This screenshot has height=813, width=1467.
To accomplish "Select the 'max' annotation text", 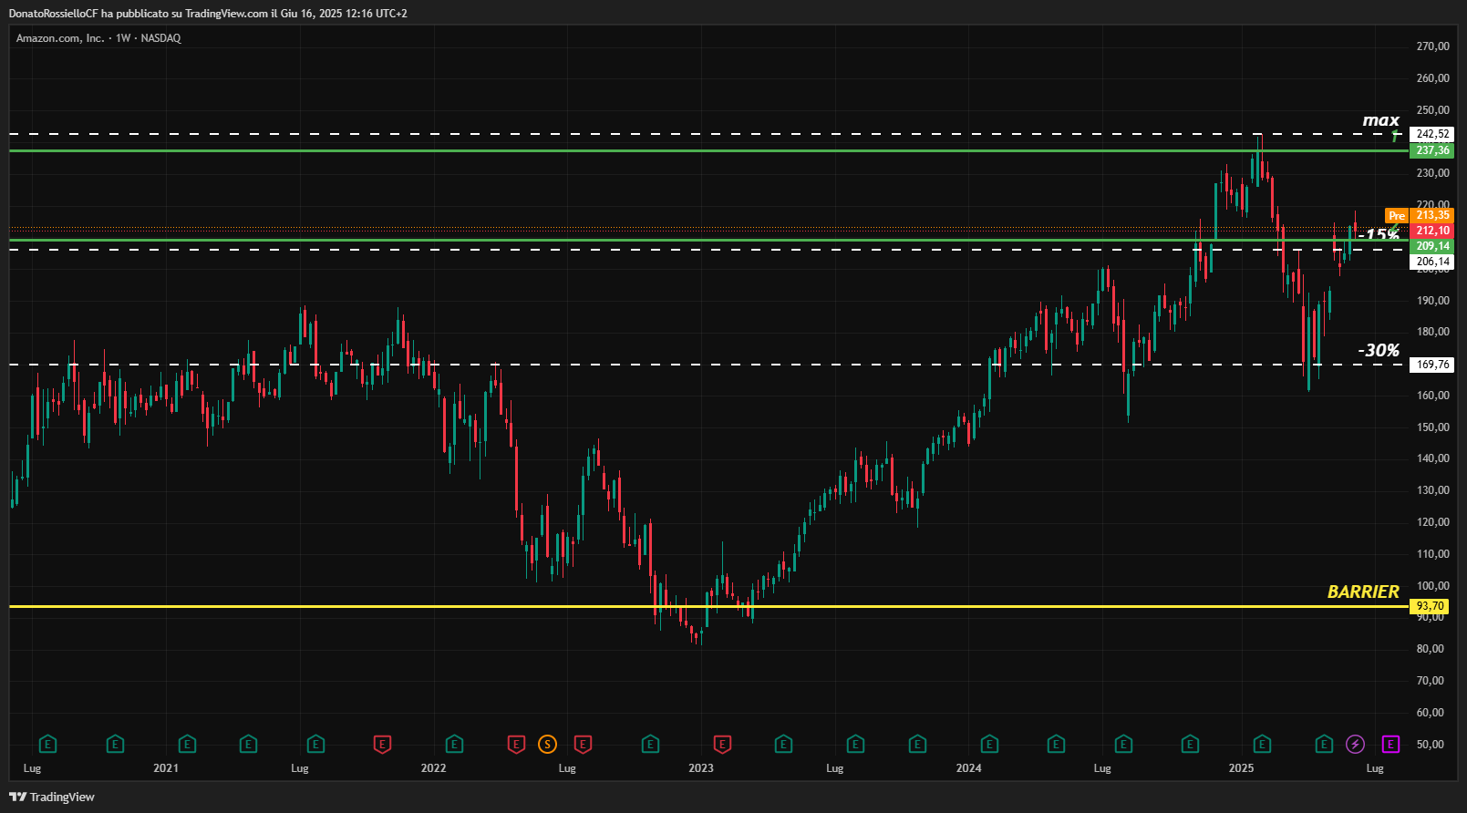I will 1381,120.
